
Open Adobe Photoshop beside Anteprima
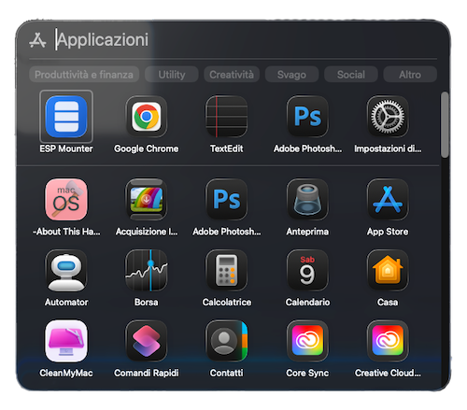coord(227,200)
